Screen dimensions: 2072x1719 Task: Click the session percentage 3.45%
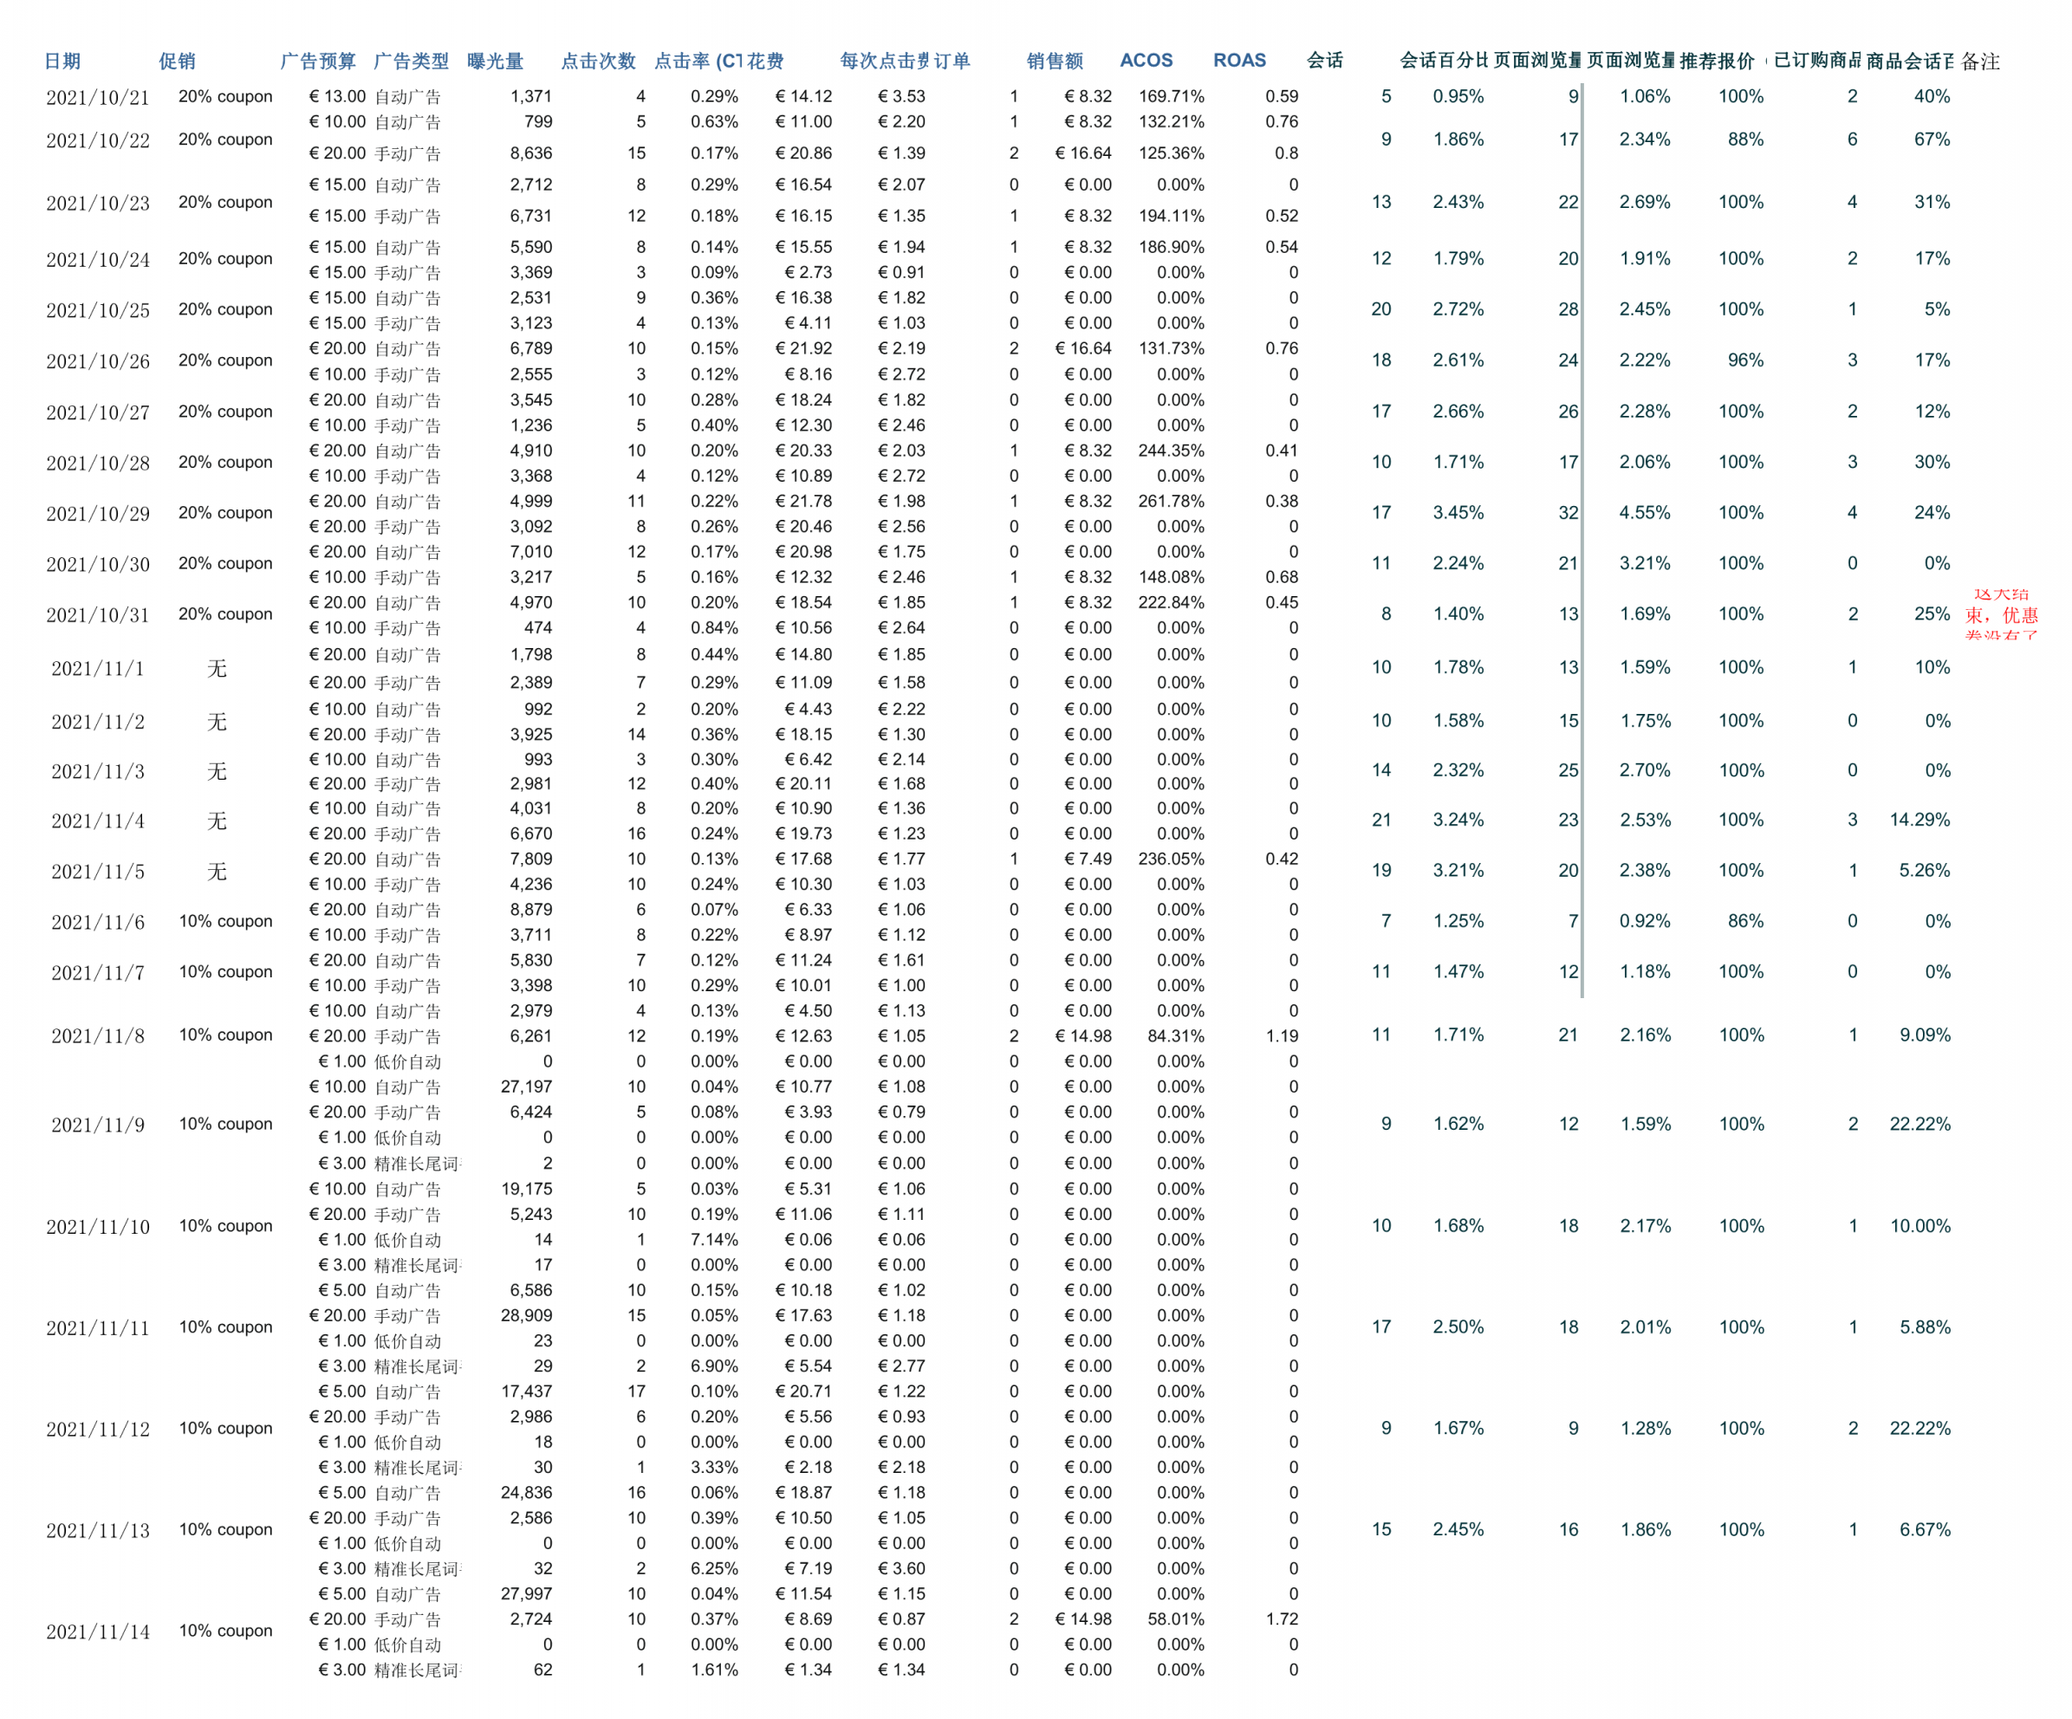(1458, 513)
